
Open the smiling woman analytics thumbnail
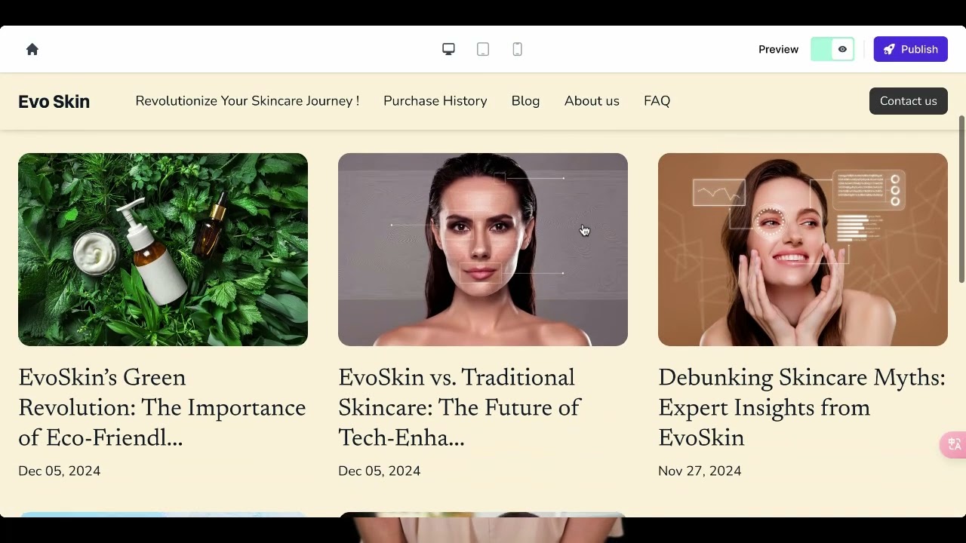click(803, 250)
